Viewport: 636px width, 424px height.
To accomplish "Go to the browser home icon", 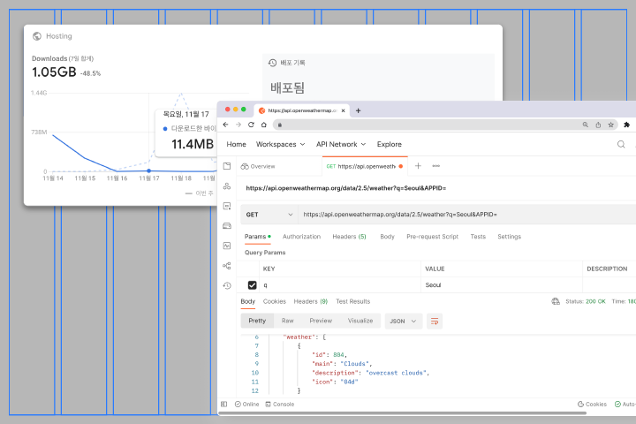I will [264, 125].
